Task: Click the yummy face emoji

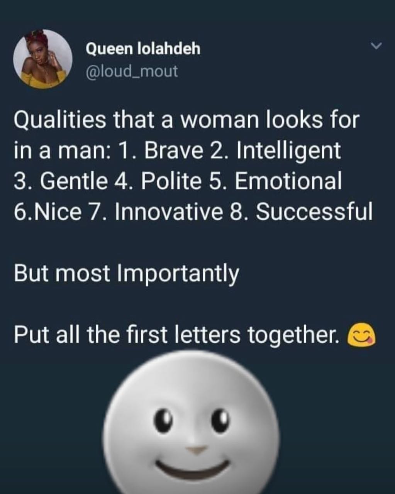Action: coord(361,334)
